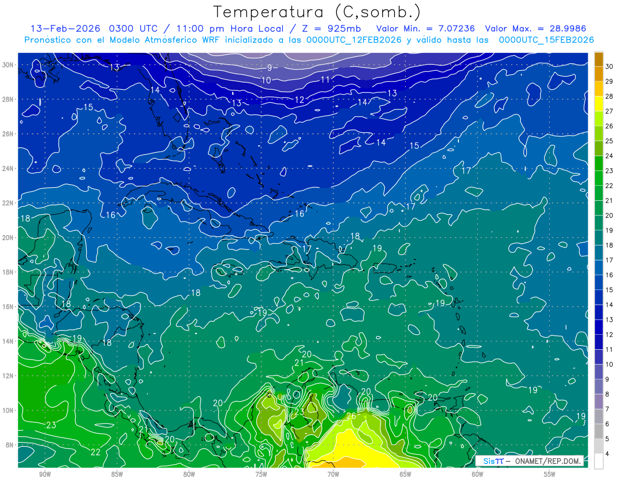Click the "13-Feb-2026" date text

click(x=65, y=29)
